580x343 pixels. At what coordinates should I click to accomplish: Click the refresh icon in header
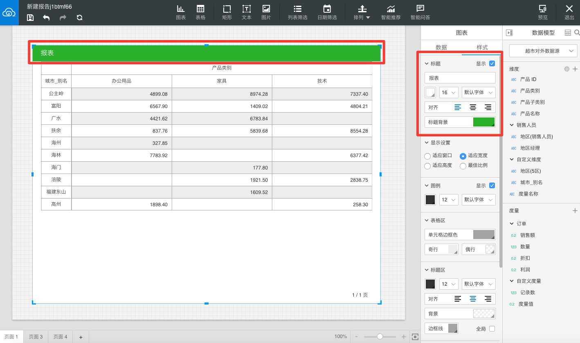[79, 17]
